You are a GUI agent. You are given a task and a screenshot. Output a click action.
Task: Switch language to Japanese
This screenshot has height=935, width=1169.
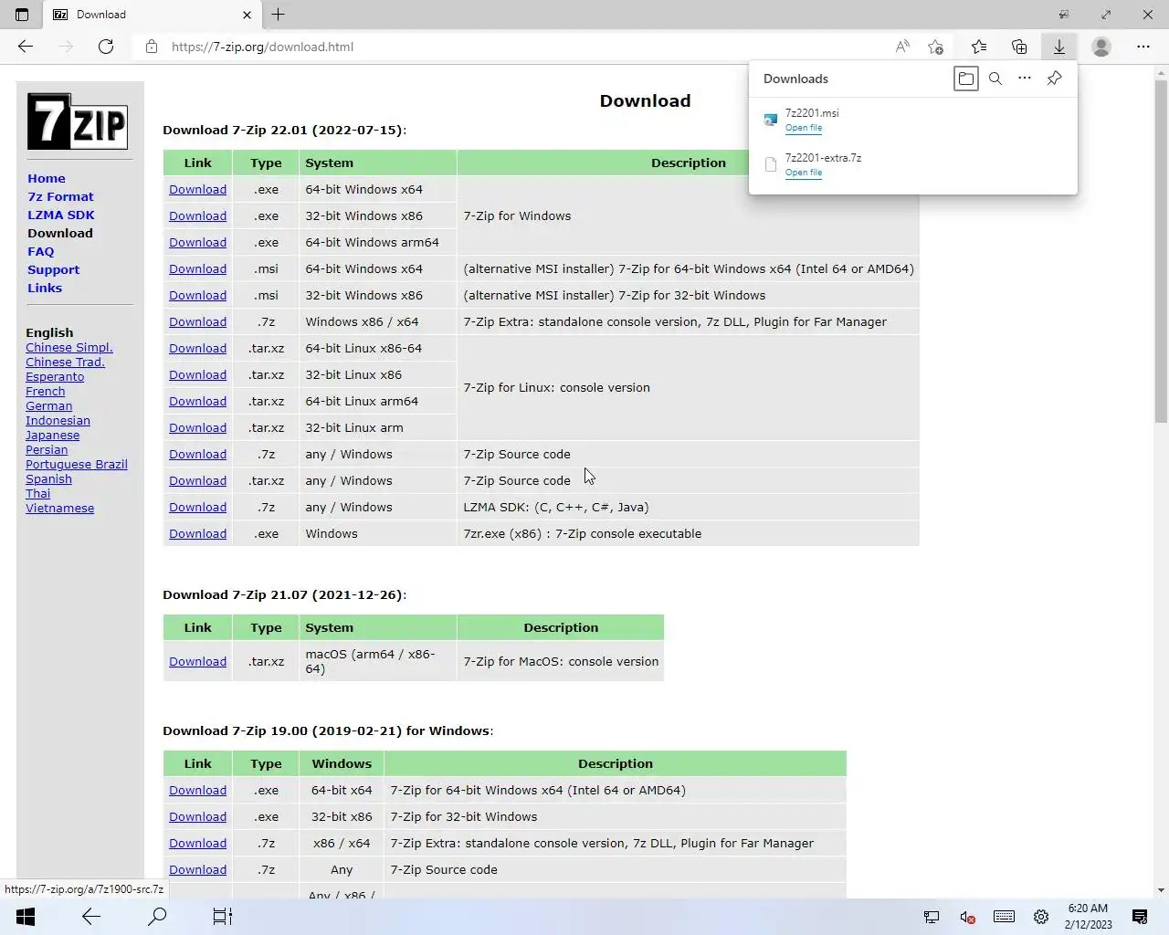[52, 435]
